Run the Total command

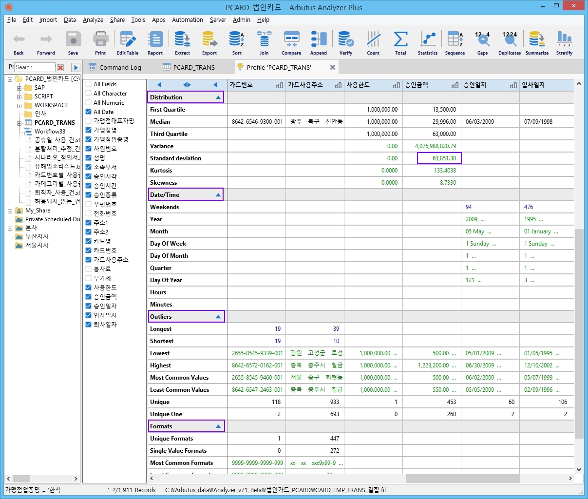pyautogui.click(x=400, y=42)
